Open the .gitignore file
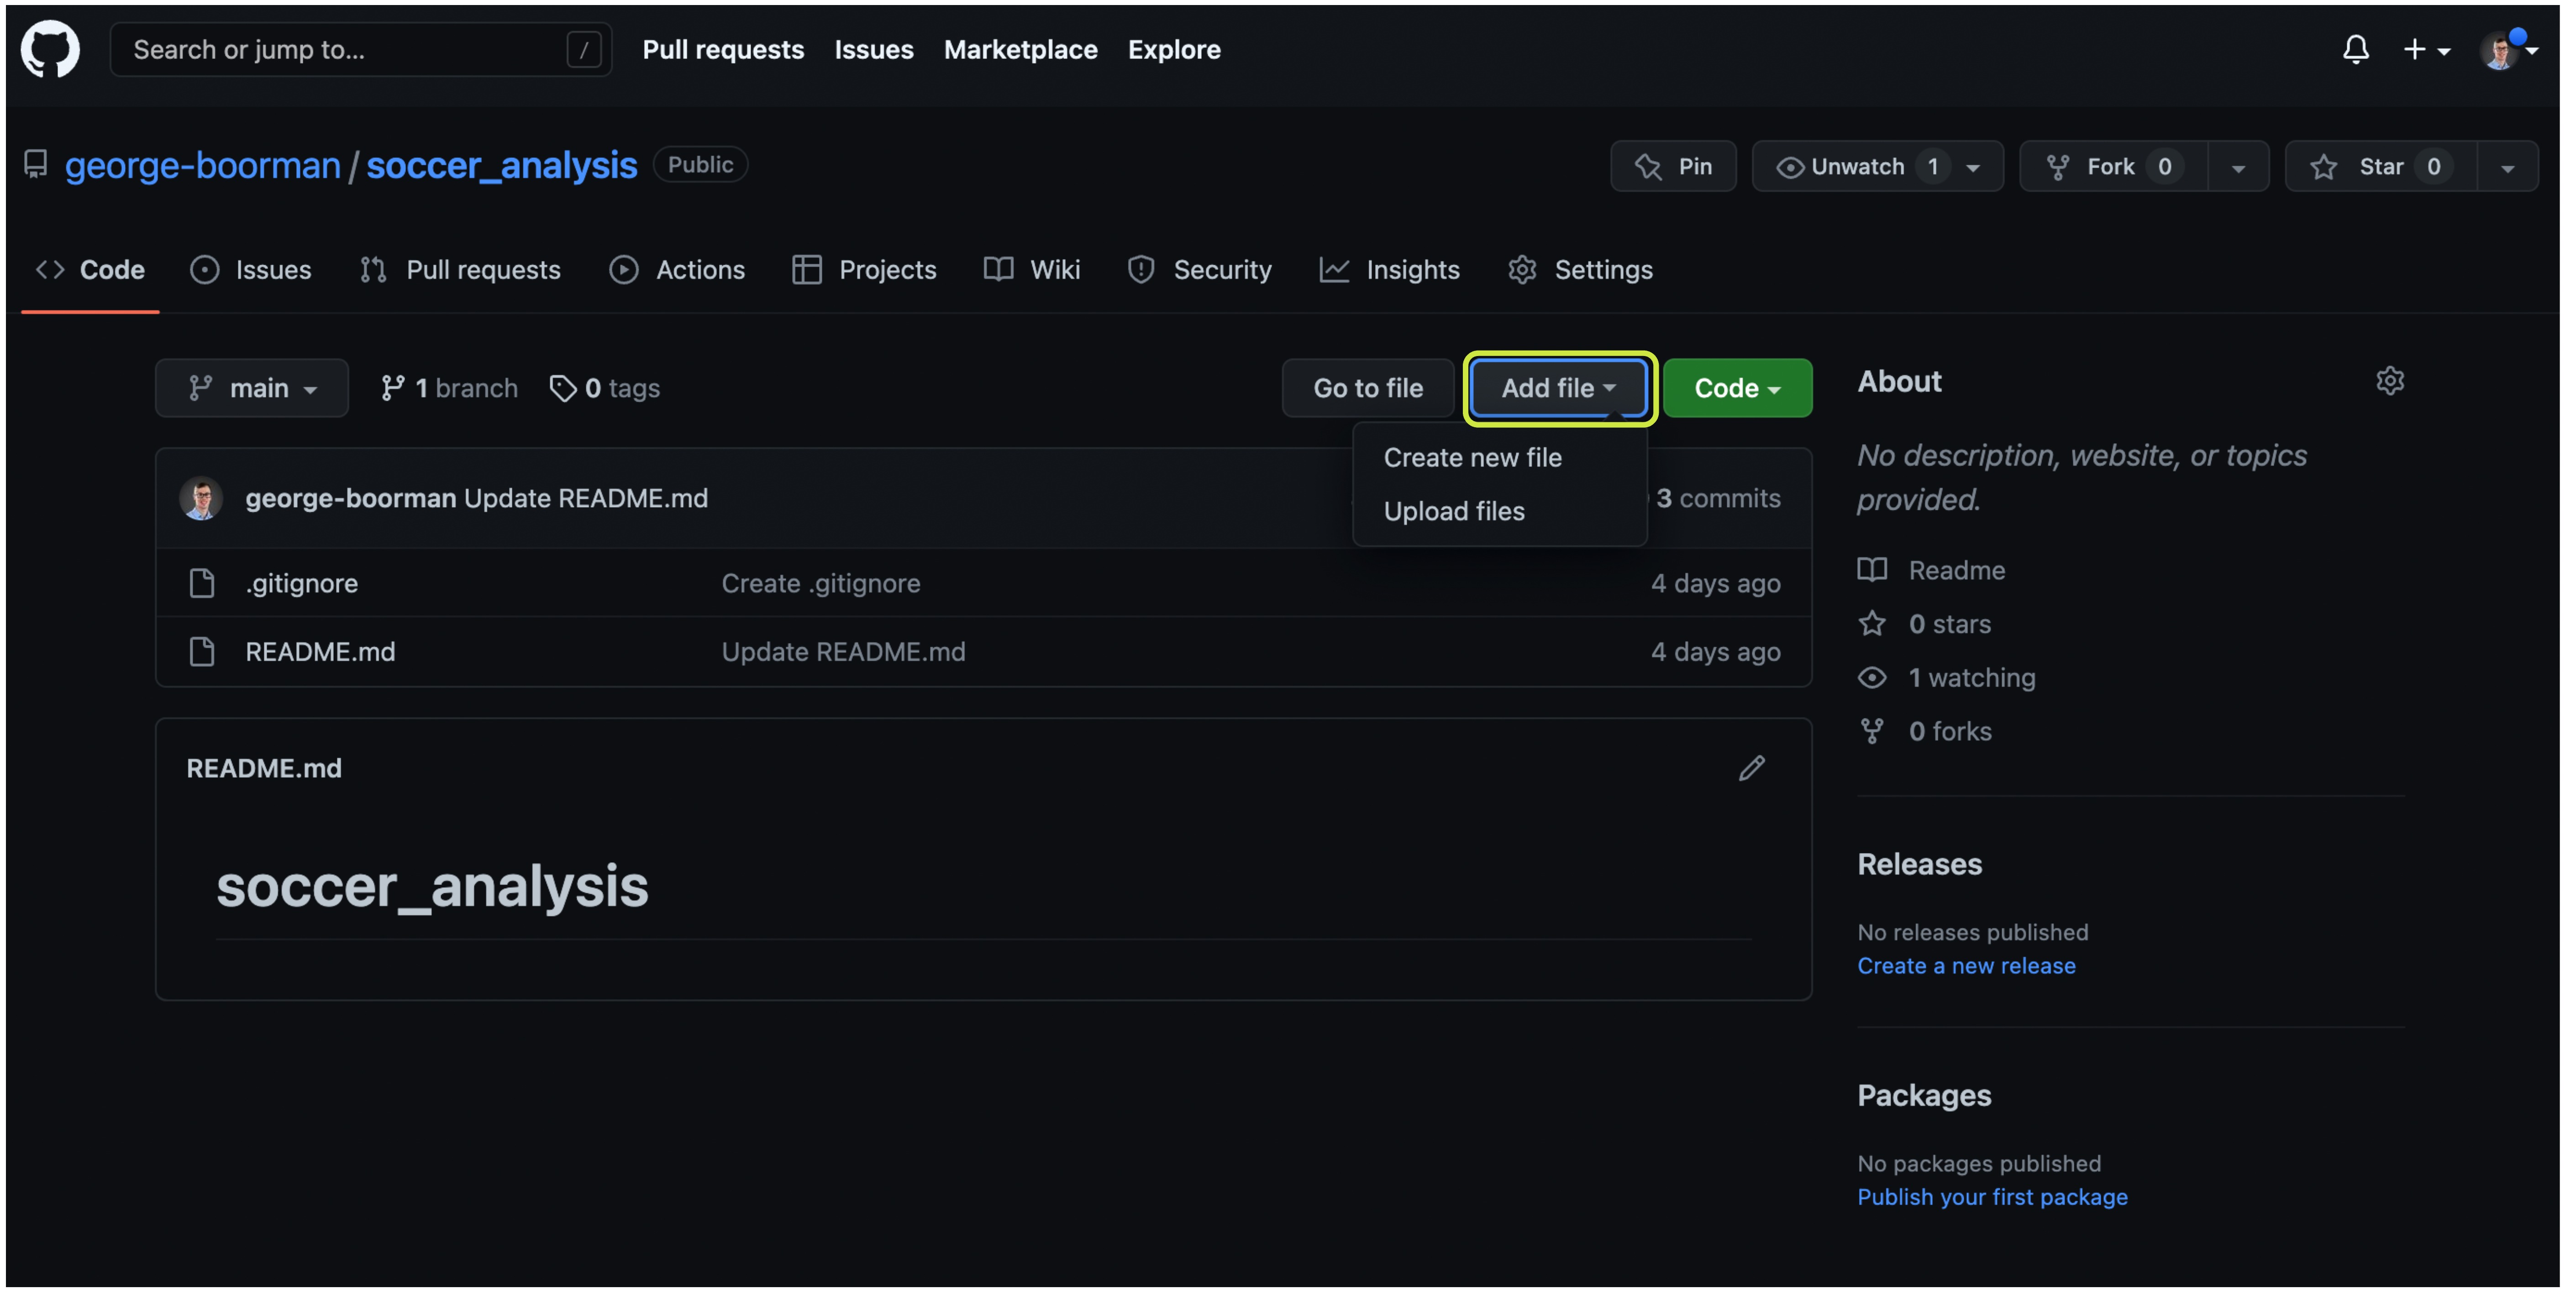 pos(302,583)
